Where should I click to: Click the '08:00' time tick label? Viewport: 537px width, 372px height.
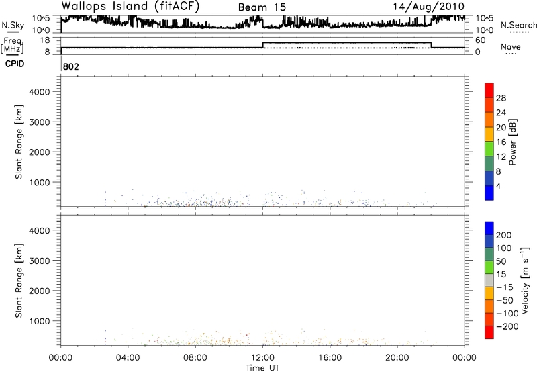(195, 358)
